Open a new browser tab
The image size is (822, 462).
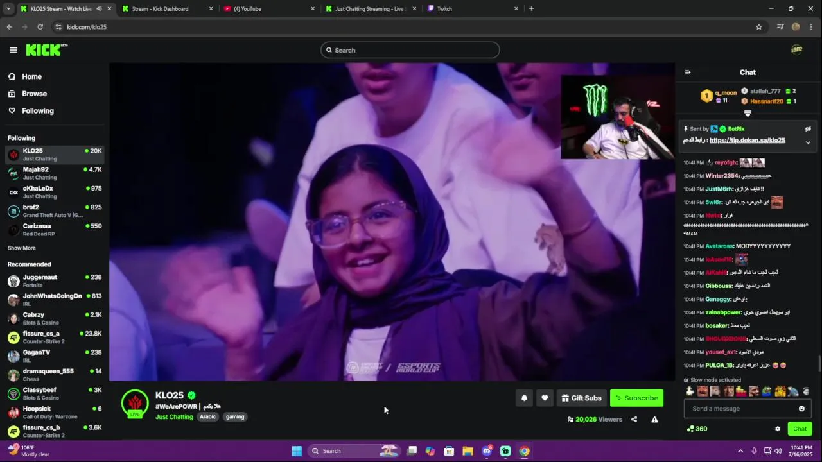click(x=531, y=9)
